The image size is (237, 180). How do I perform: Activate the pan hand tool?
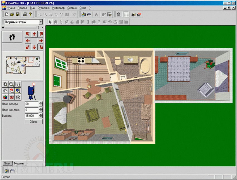tap(5, 90)
